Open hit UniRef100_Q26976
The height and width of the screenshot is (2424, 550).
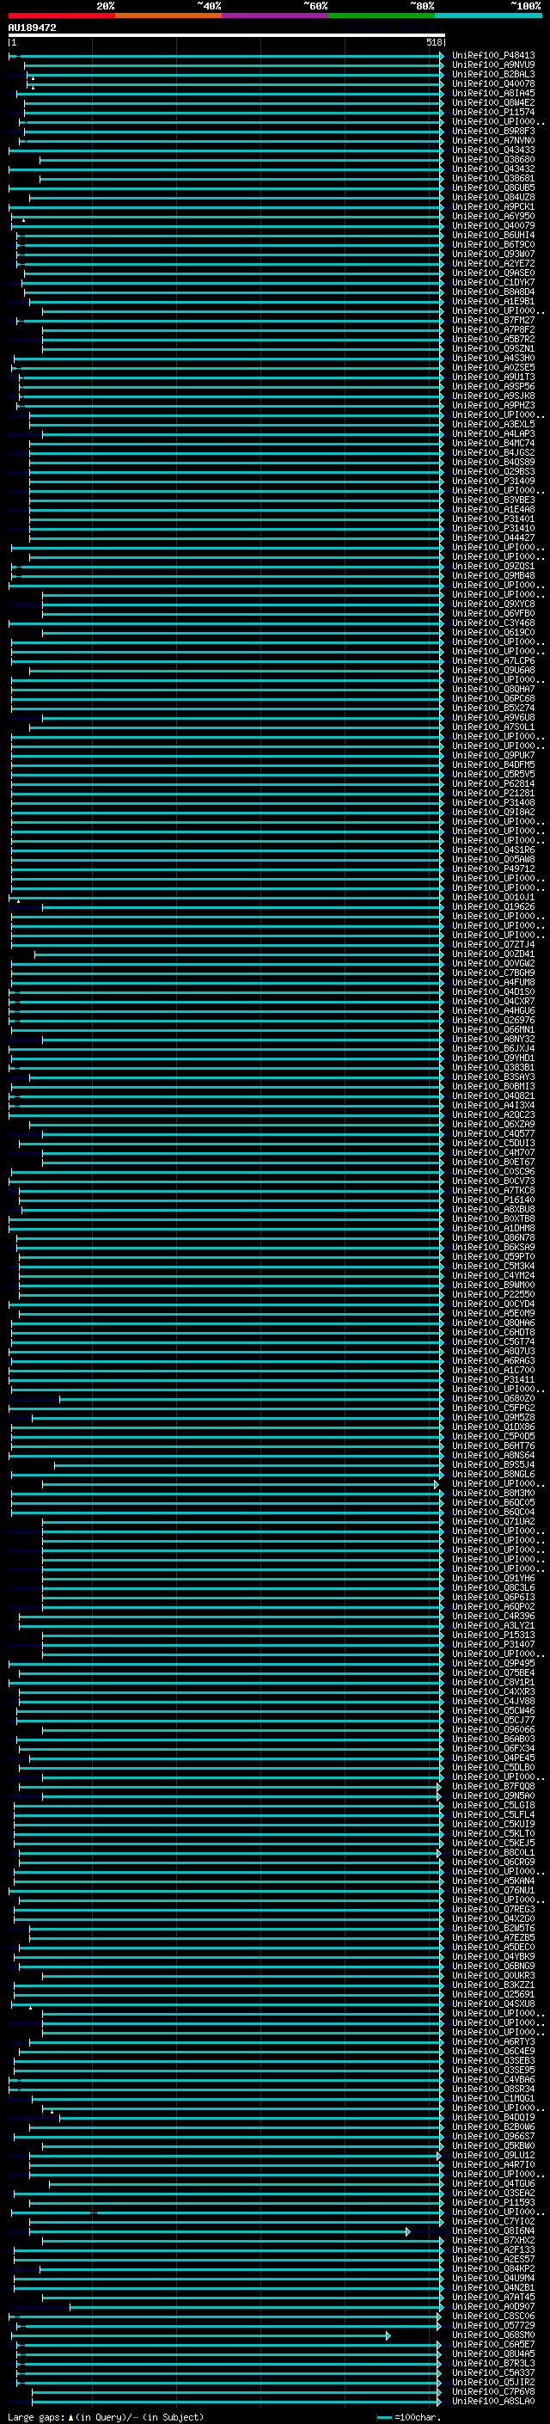493,1021
